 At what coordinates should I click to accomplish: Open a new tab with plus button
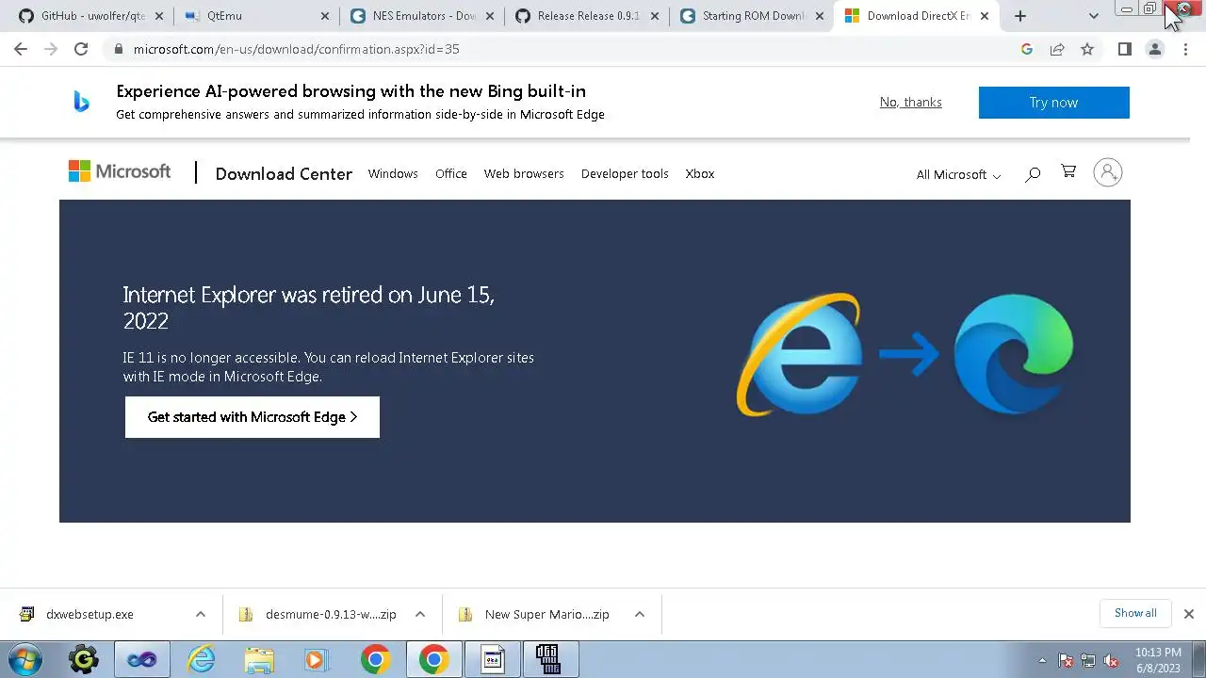click(1020, 16)
